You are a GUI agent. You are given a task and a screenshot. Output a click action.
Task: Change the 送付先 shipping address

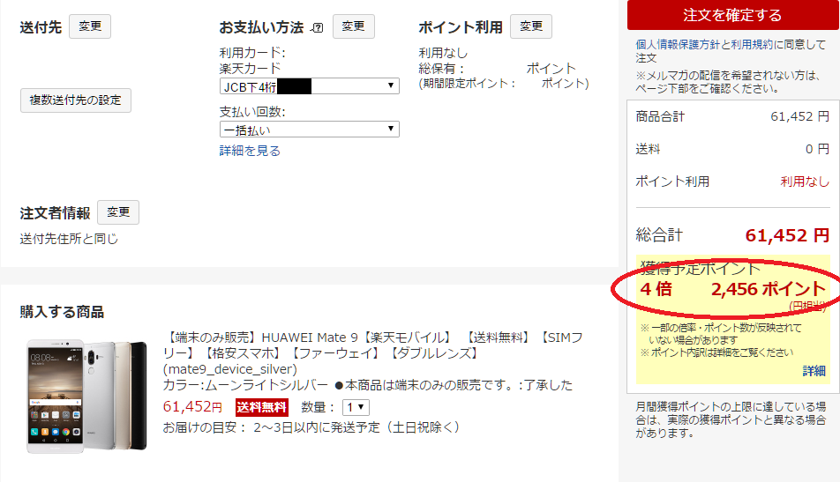[x=90, y=26]
